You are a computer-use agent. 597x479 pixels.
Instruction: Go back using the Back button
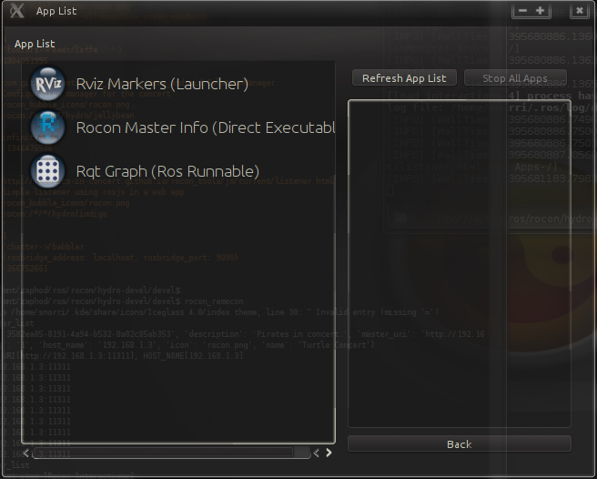tap(459, 443)
